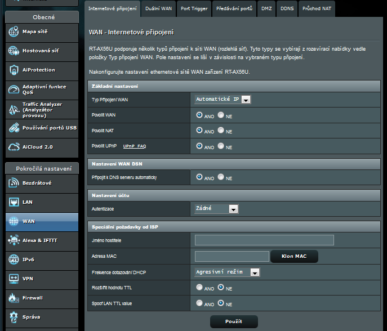This screenshot has width=387, height=331.
Task: Set Povolit WAN to NE
Action: 221,115
